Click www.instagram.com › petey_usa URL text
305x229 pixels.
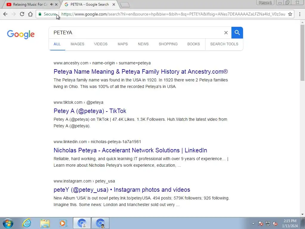click(84, 181)
